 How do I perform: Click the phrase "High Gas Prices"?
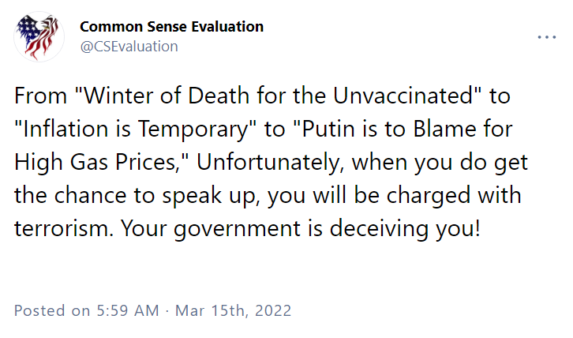pos(95,163)
